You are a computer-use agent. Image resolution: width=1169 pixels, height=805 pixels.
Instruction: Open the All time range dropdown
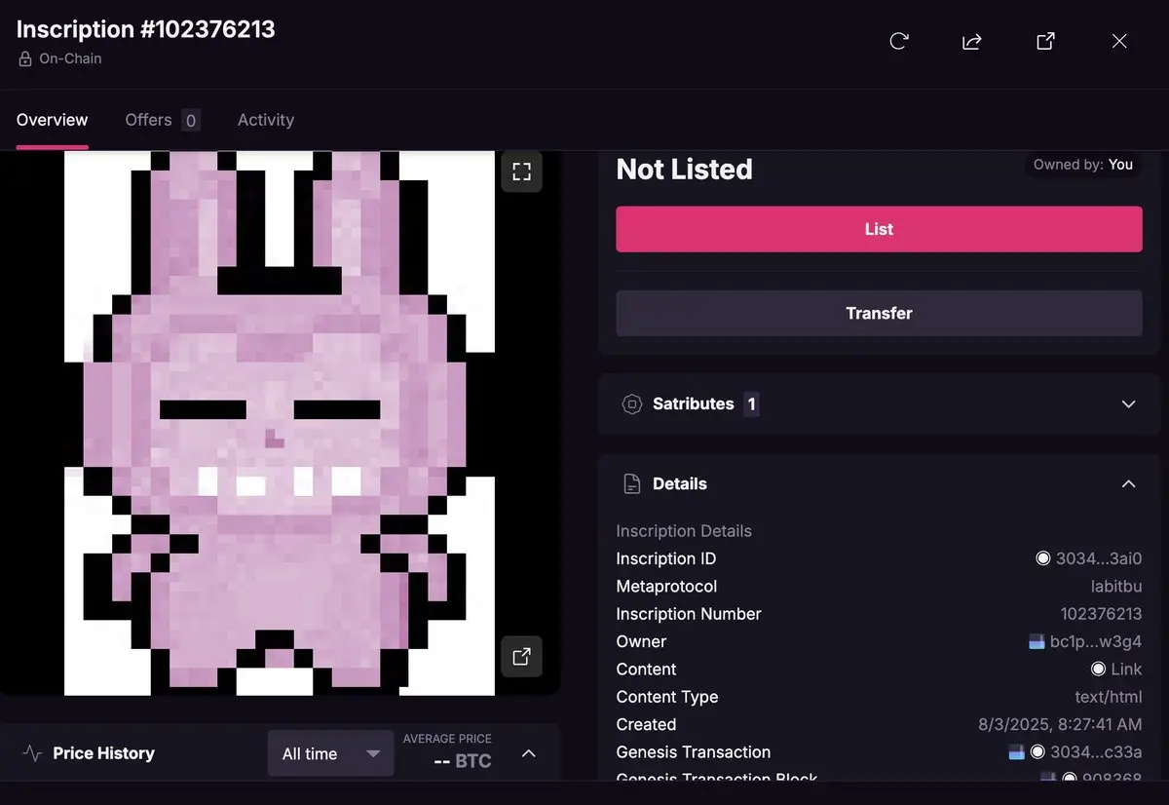click(331, 753)
